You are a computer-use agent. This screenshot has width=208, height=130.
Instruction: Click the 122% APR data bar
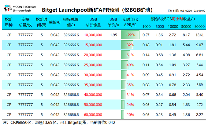coord(130,35)
